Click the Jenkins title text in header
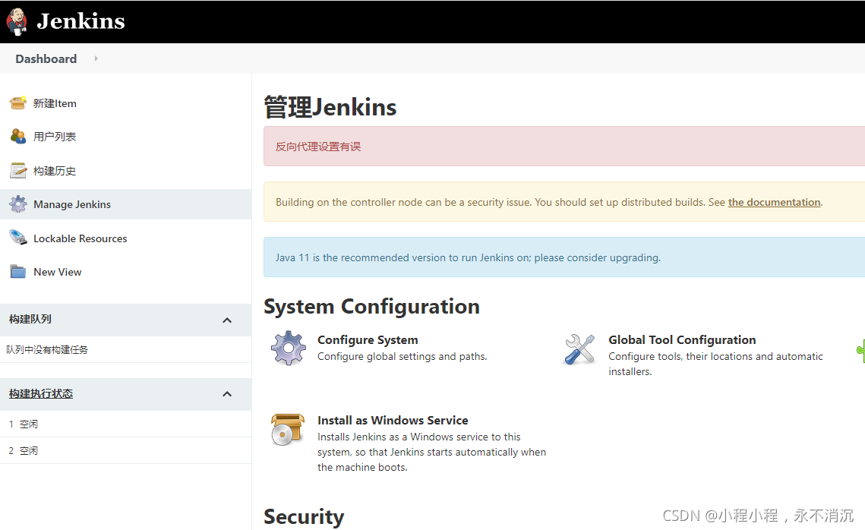This screenshot has width=865, height=530. click(x=81, y=21)
